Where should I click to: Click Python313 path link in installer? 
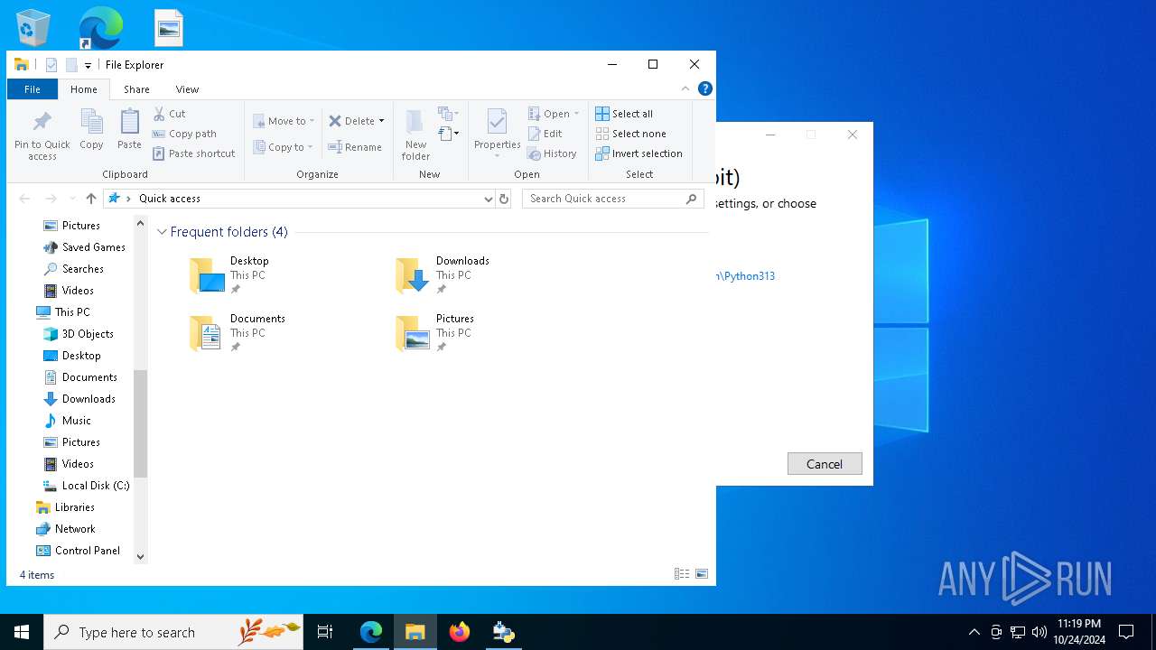pyautogui.click(x=746, y=276)
